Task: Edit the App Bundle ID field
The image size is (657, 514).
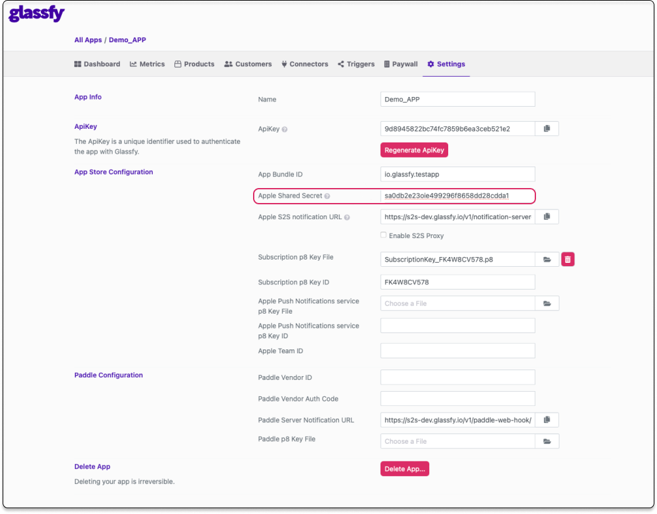Action: click(457, 174)
